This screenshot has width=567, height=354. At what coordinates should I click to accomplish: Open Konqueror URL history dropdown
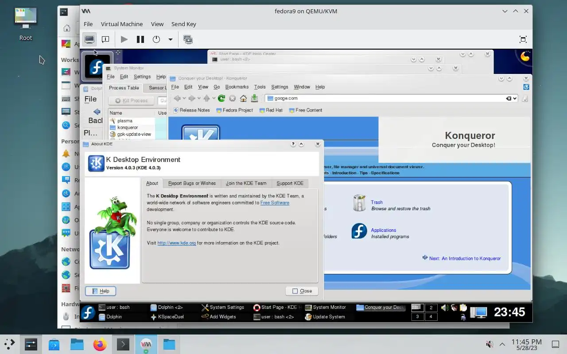tap(515, 98)
